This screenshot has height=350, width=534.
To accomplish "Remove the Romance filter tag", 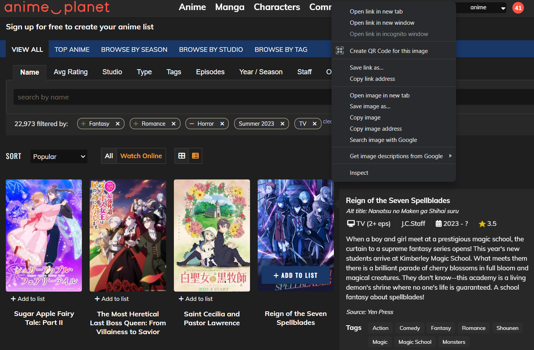I will coord(173,124).
